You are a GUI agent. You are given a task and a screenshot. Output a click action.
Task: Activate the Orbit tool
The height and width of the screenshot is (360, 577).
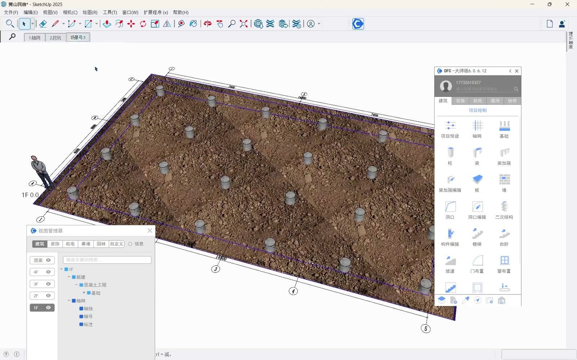[208, 24]
